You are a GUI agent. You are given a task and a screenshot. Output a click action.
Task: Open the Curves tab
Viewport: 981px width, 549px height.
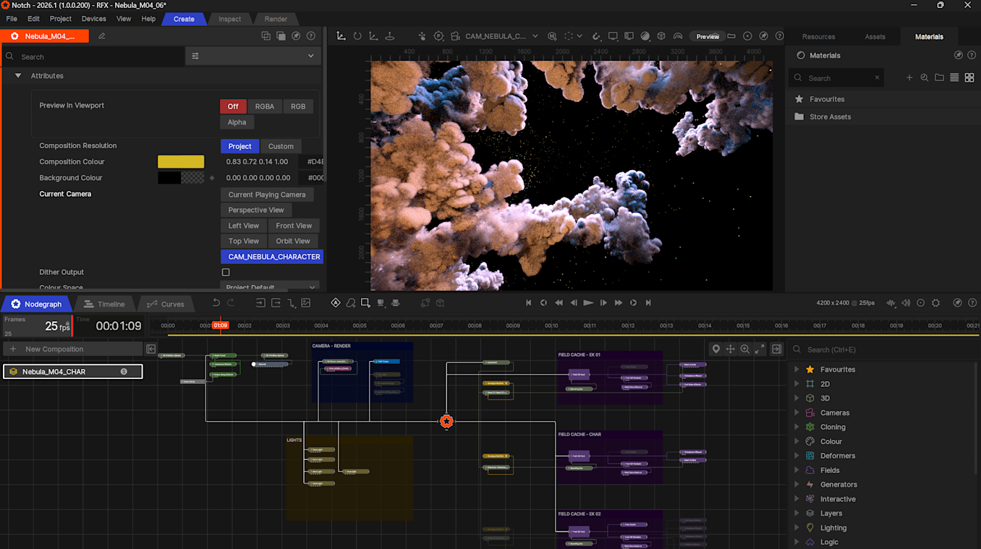[165, 305]
